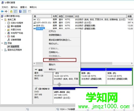Image resolution: width=134 pixels, height=111 pixels.
Task: Click the 共享文件夹 icon in tree
Action: pyautogui.click(x=9, y=30)
